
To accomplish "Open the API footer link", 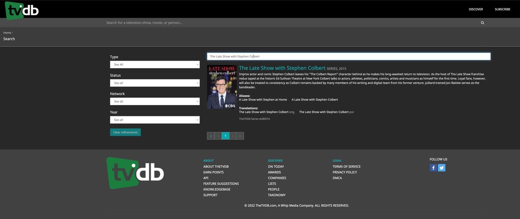I will click(x=206, y=178).
